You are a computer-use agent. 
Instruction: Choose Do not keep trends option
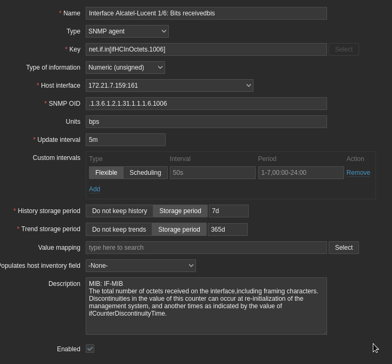pyautogui.click(x=119, y=230)
